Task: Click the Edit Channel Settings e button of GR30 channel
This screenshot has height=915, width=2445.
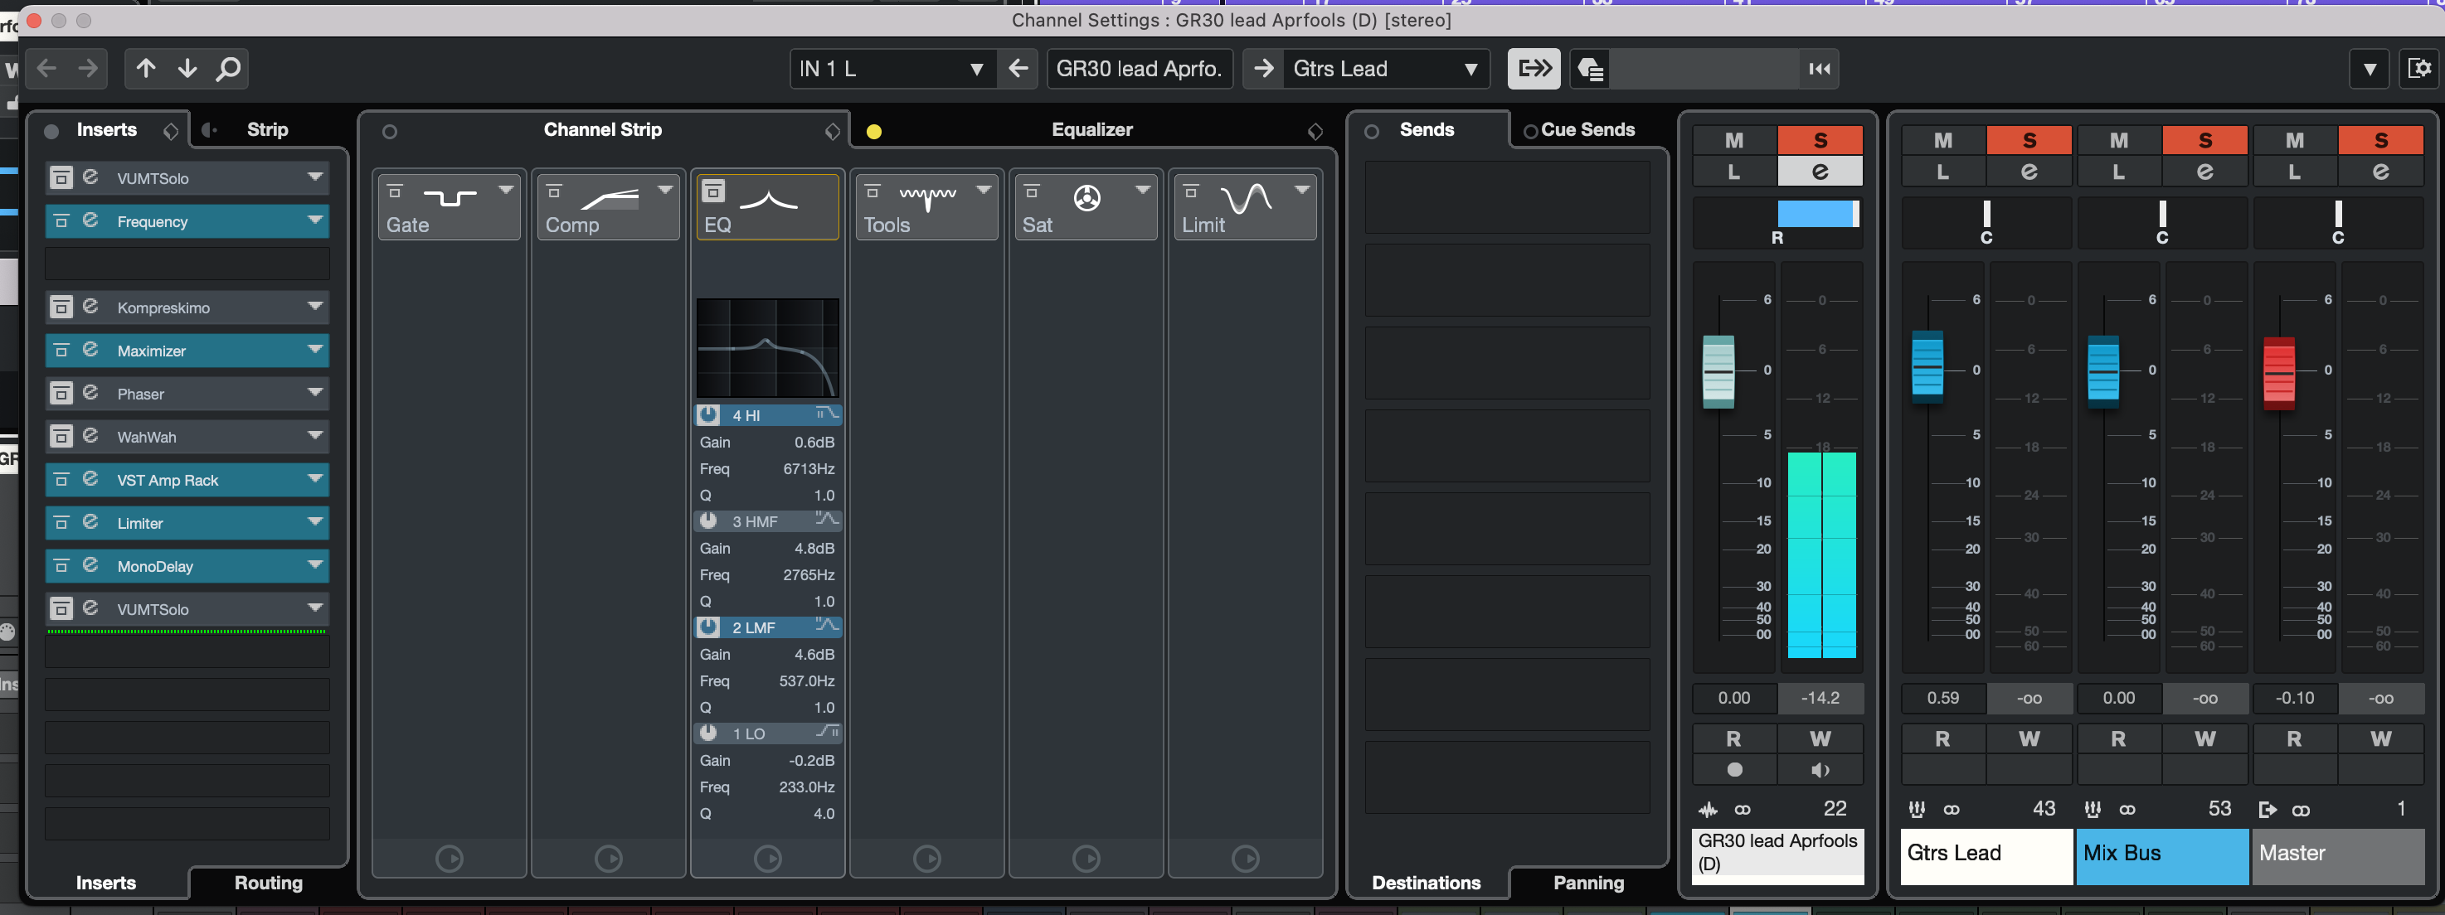Action: [1820, 172]
